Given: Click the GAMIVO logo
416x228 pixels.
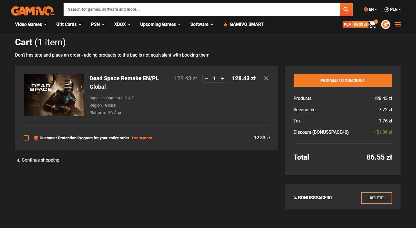Looking at the screenshot, I should click(x=33, y=10).
